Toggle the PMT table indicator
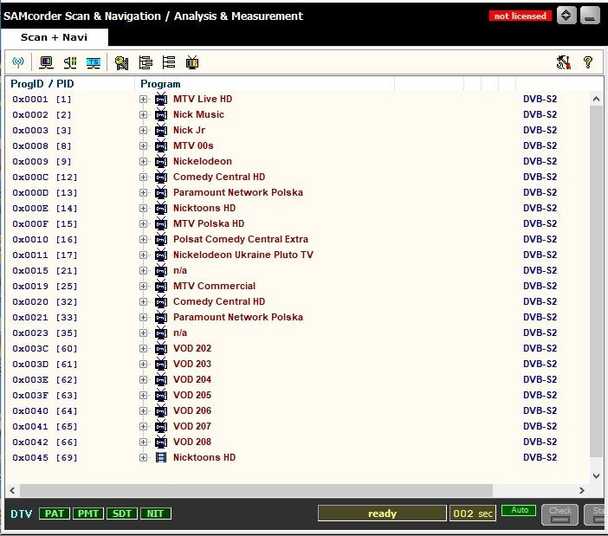This screenshot has width=608, height=536. (88, 513)
